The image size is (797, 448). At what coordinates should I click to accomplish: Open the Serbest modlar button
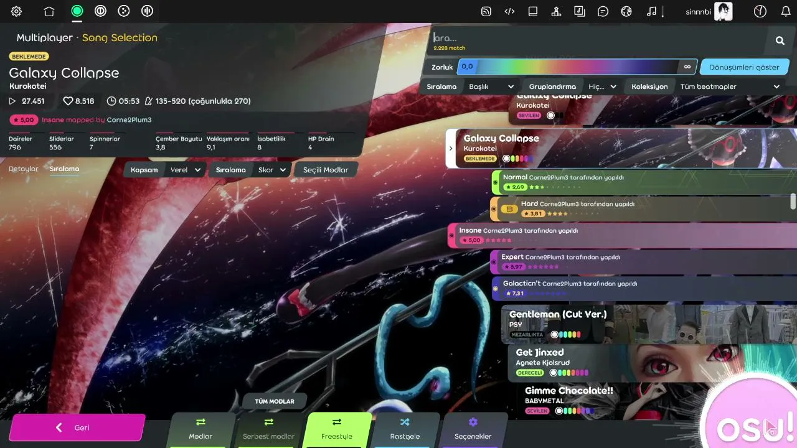point(268,430)
